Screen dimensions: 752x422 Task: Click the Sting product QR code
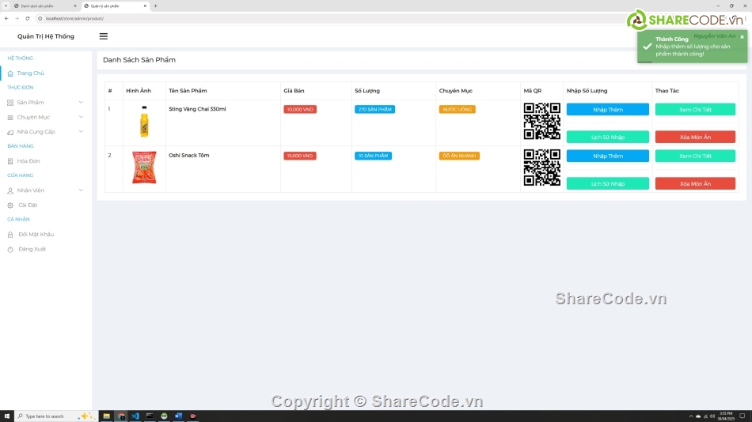pyautogui.click(x=542, y=121)
